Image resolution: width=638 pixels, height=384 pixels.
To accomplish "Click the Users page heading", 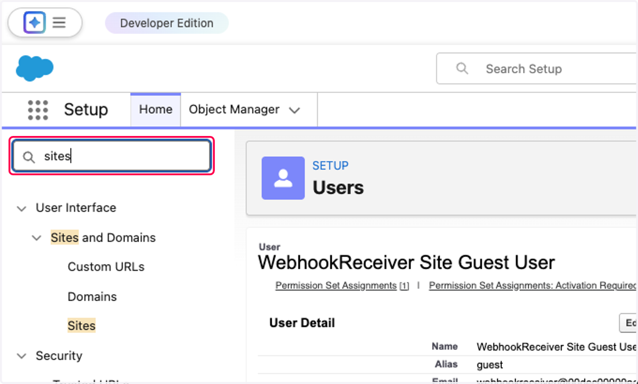I will tap(338, 187).
